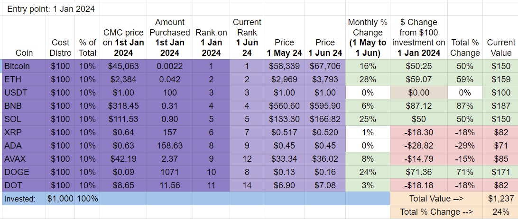Select the Invested: label cell

(x=24, y=199)
